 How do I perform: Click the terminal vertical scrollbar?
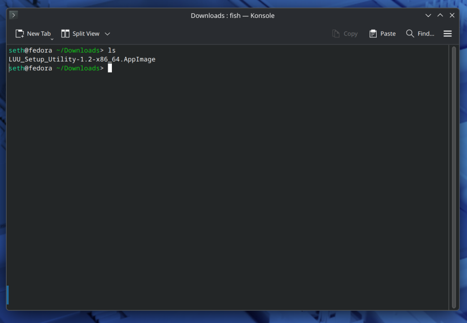point(454,178)
